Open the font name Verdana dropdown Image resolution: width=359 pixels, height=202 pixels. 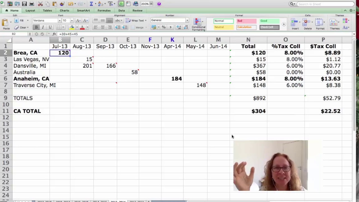pos(59,20)
